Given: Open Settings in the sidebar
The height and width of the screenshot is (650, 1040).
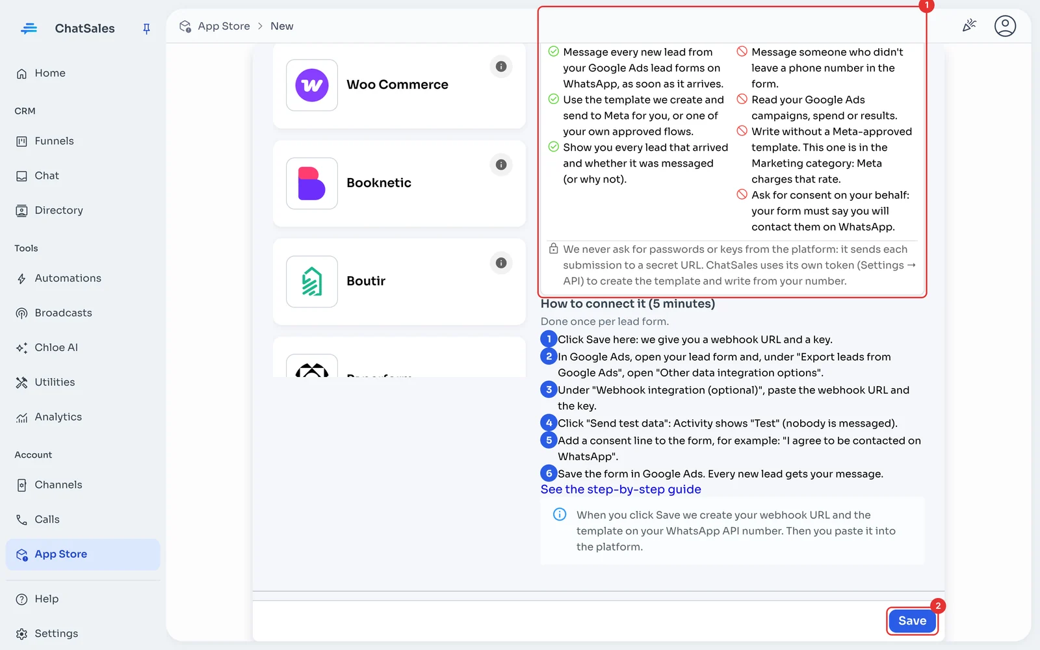Looking at the screenshot, I should (83, 634).
